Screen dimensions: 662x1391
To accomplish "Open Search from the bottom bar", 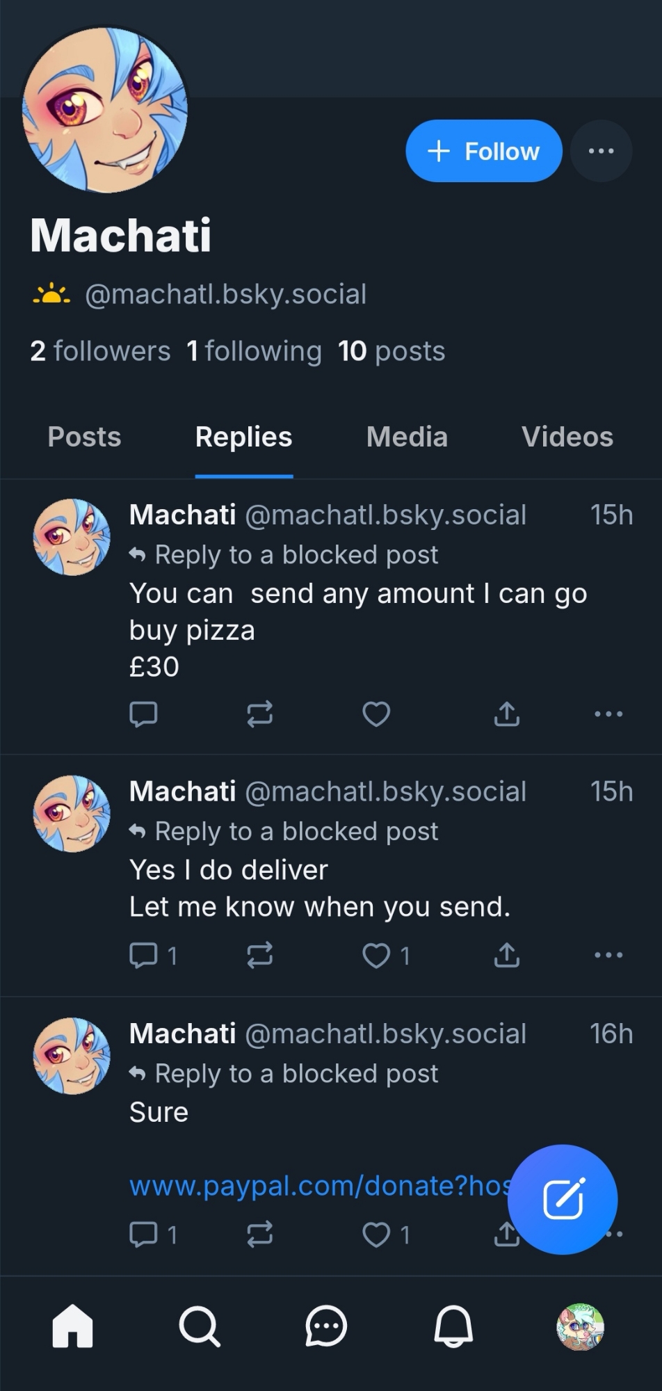I will 200,1326.
